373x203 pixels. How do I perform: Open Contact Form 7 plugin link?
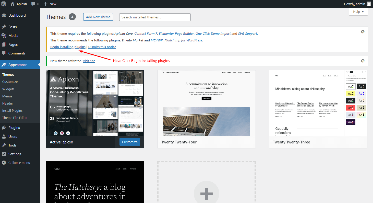point(146,33)
